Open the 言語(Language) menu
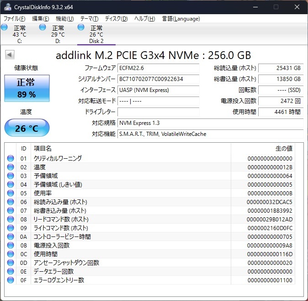The height and width of the screenshot is (301, 308). pos(181,19)
